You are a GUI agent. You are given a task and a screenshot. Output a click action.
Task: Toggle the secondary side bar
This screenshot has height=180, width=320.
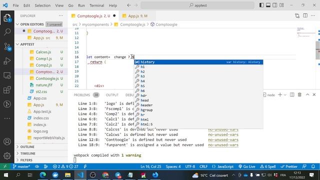[275, 5]
